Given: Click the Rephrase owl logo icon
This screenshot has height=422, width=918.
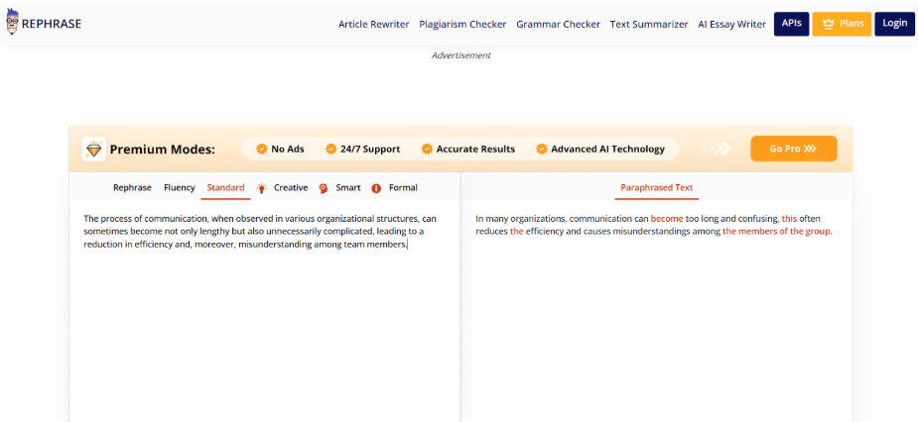Looking at the screenshot, I should pyautogui.click(x=12, y=23).
